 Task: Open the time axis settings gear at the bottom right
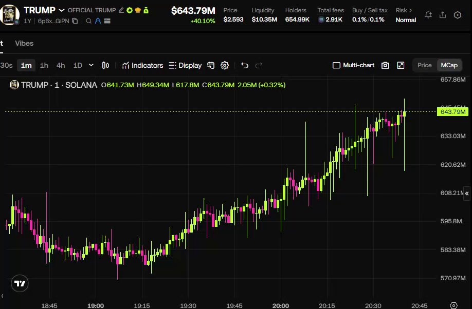pos(453,305)
